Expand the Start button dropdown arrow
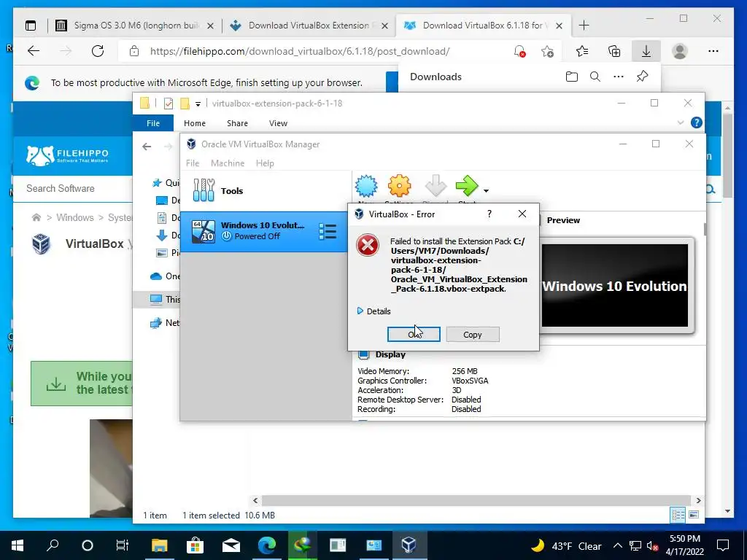The image size is (747, 560). (x=486, y=191)
